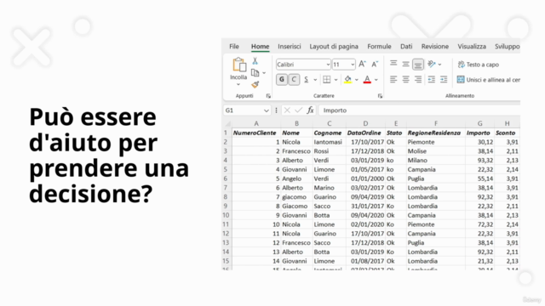Image resolution: width=545 pixels, height=306 pixels.
Task: Click cell containing Iantomasi in row 2
Action: pos(329,142)
